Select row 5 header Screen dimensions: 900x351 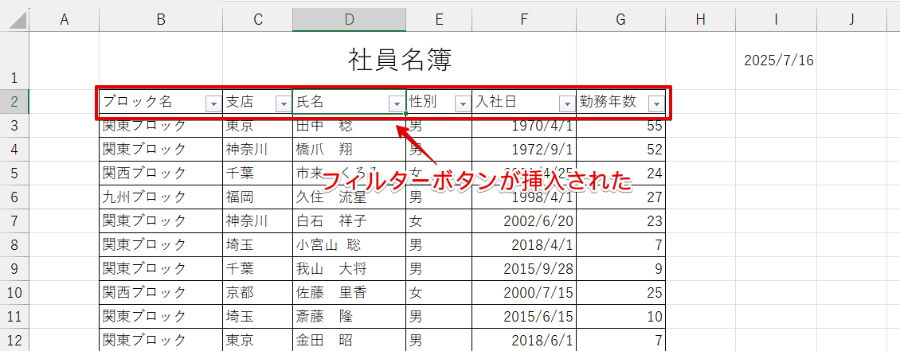click(14, 174)
